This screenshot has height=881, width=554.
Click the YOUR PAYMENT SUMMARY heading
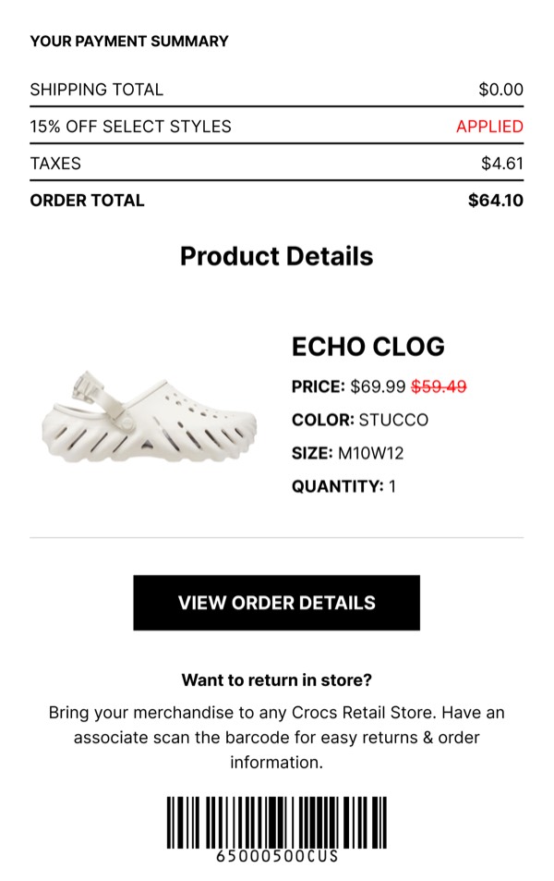tap(128, 42)
